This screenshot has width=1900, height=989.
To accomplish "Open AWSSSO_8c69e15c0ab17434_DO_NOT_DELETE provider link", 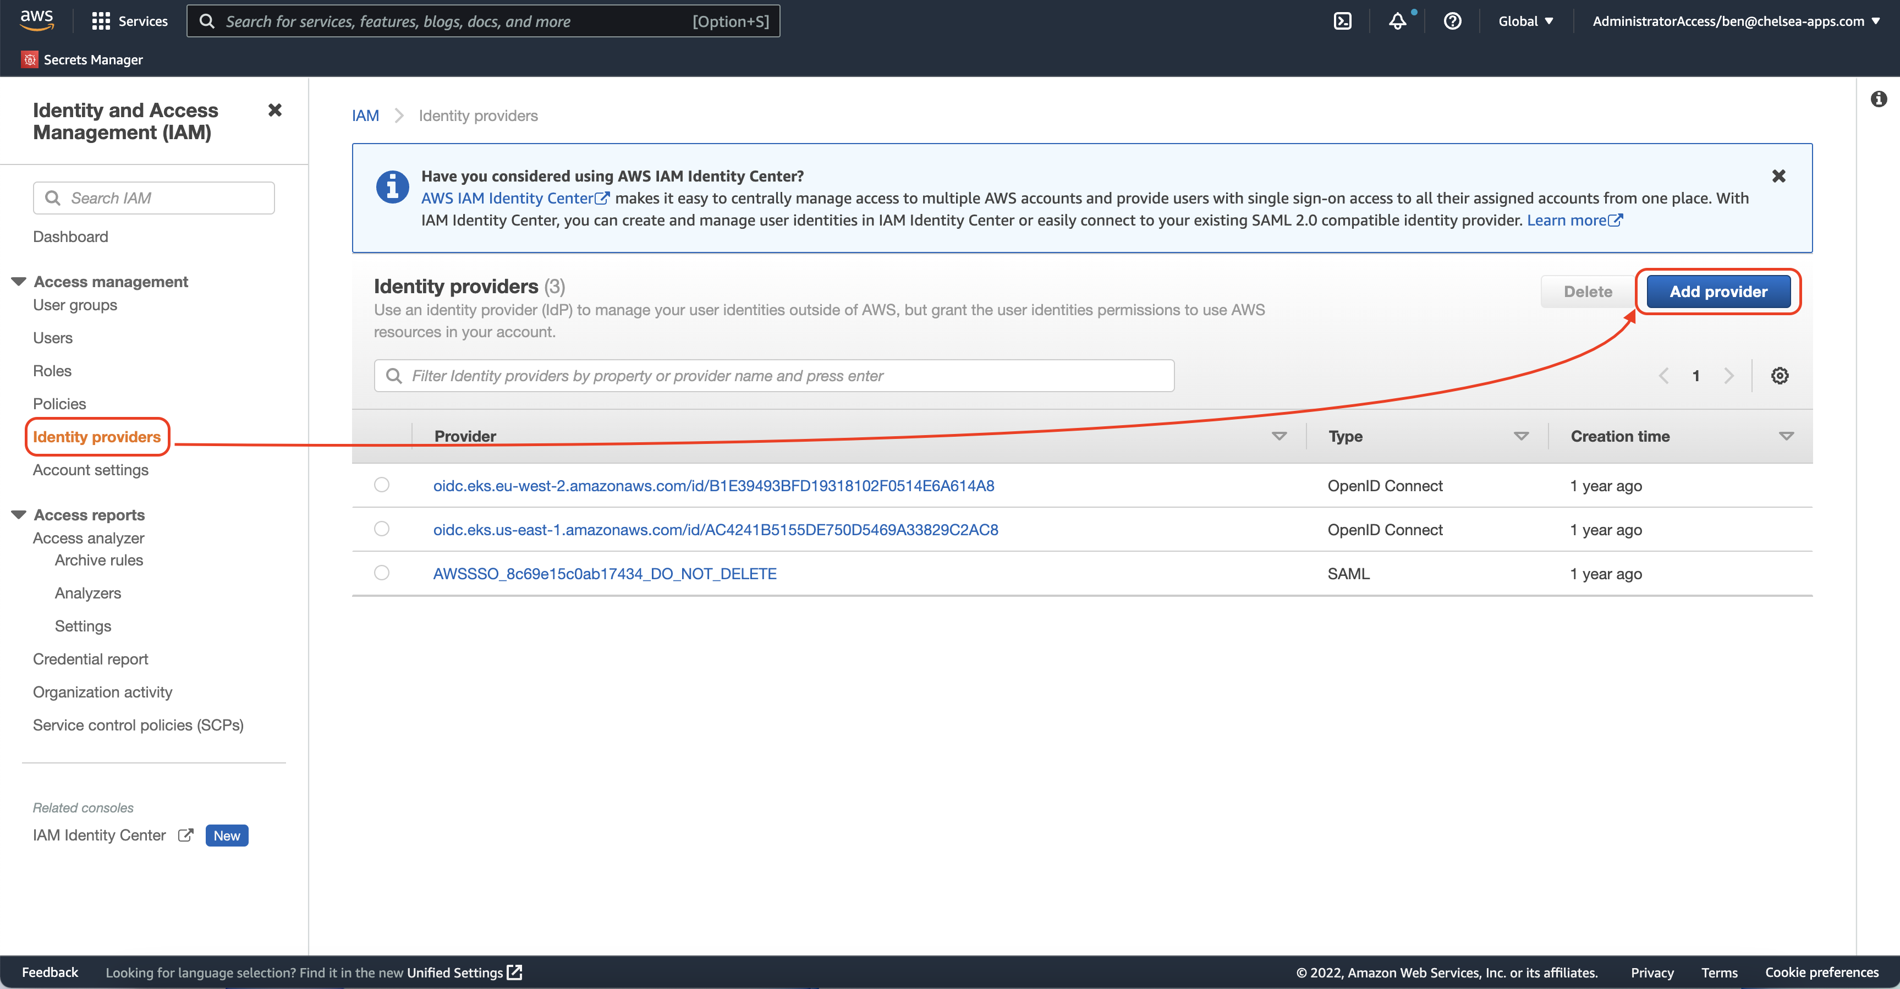I will (x=604, y=574).
